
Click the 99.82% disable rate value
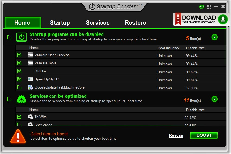192,72
